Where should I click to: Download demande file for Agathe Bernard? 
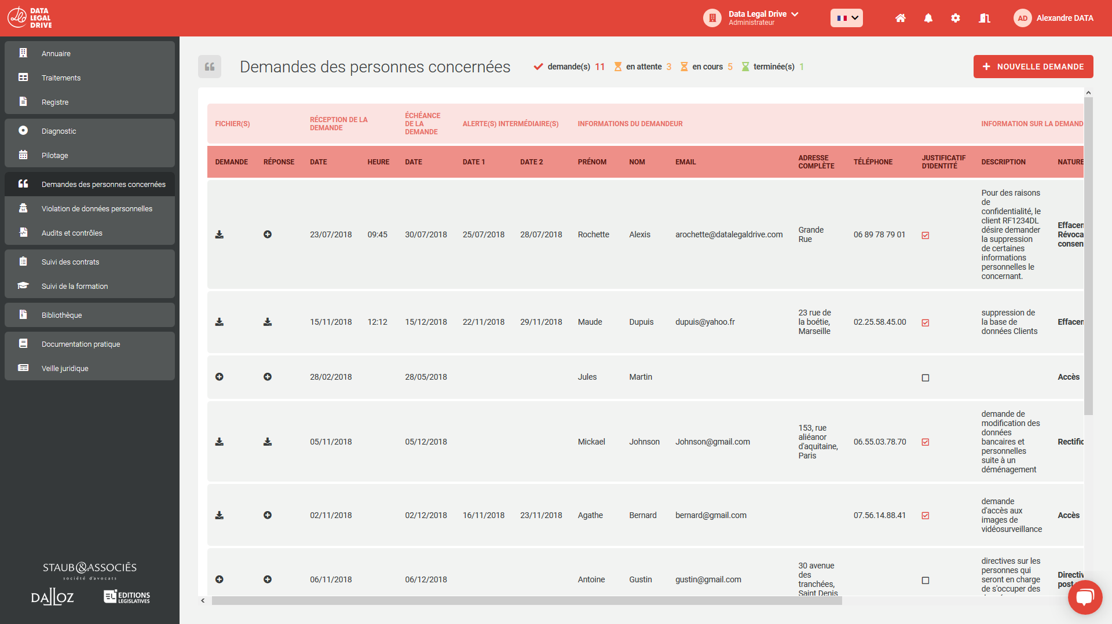[x=220, y=515]
